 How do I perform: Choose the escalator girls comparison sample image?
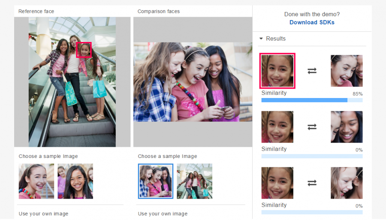194,181
